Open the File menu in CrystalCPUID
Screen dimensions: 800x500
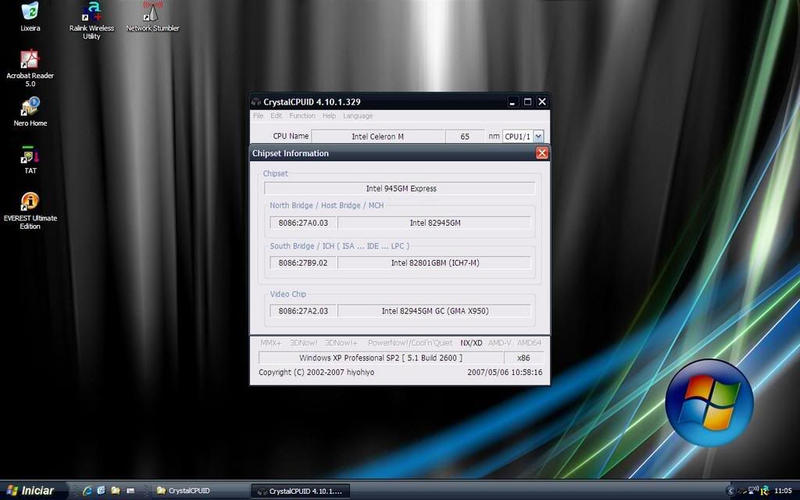click(x=258, y=116)
